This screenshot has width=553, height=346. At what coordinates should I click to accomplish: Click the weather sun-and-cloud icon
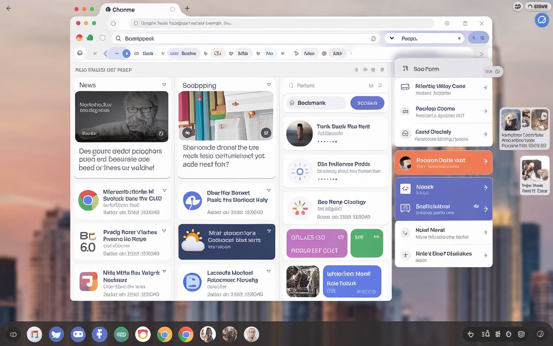pos(192,241)
